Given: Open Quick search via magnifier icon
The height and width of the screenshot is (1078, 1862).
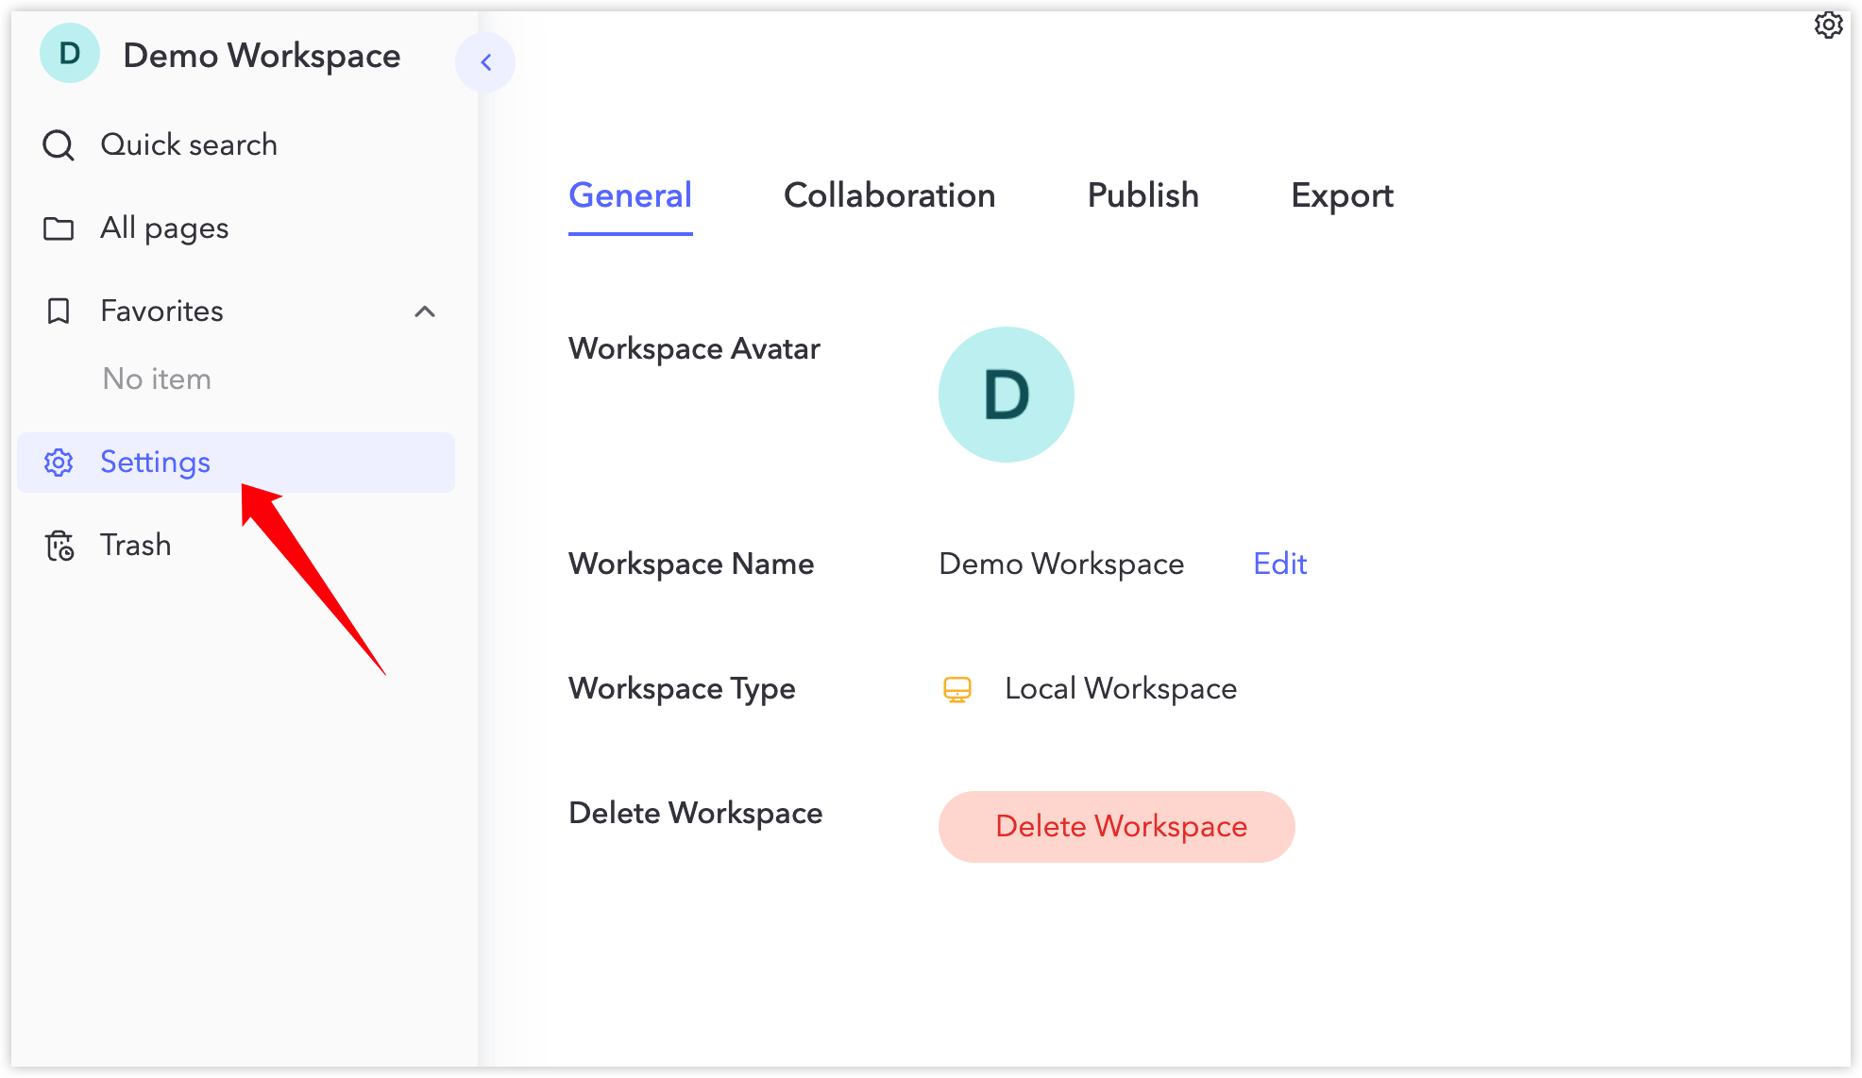Looking at the screenshot, I should point(59,145).
